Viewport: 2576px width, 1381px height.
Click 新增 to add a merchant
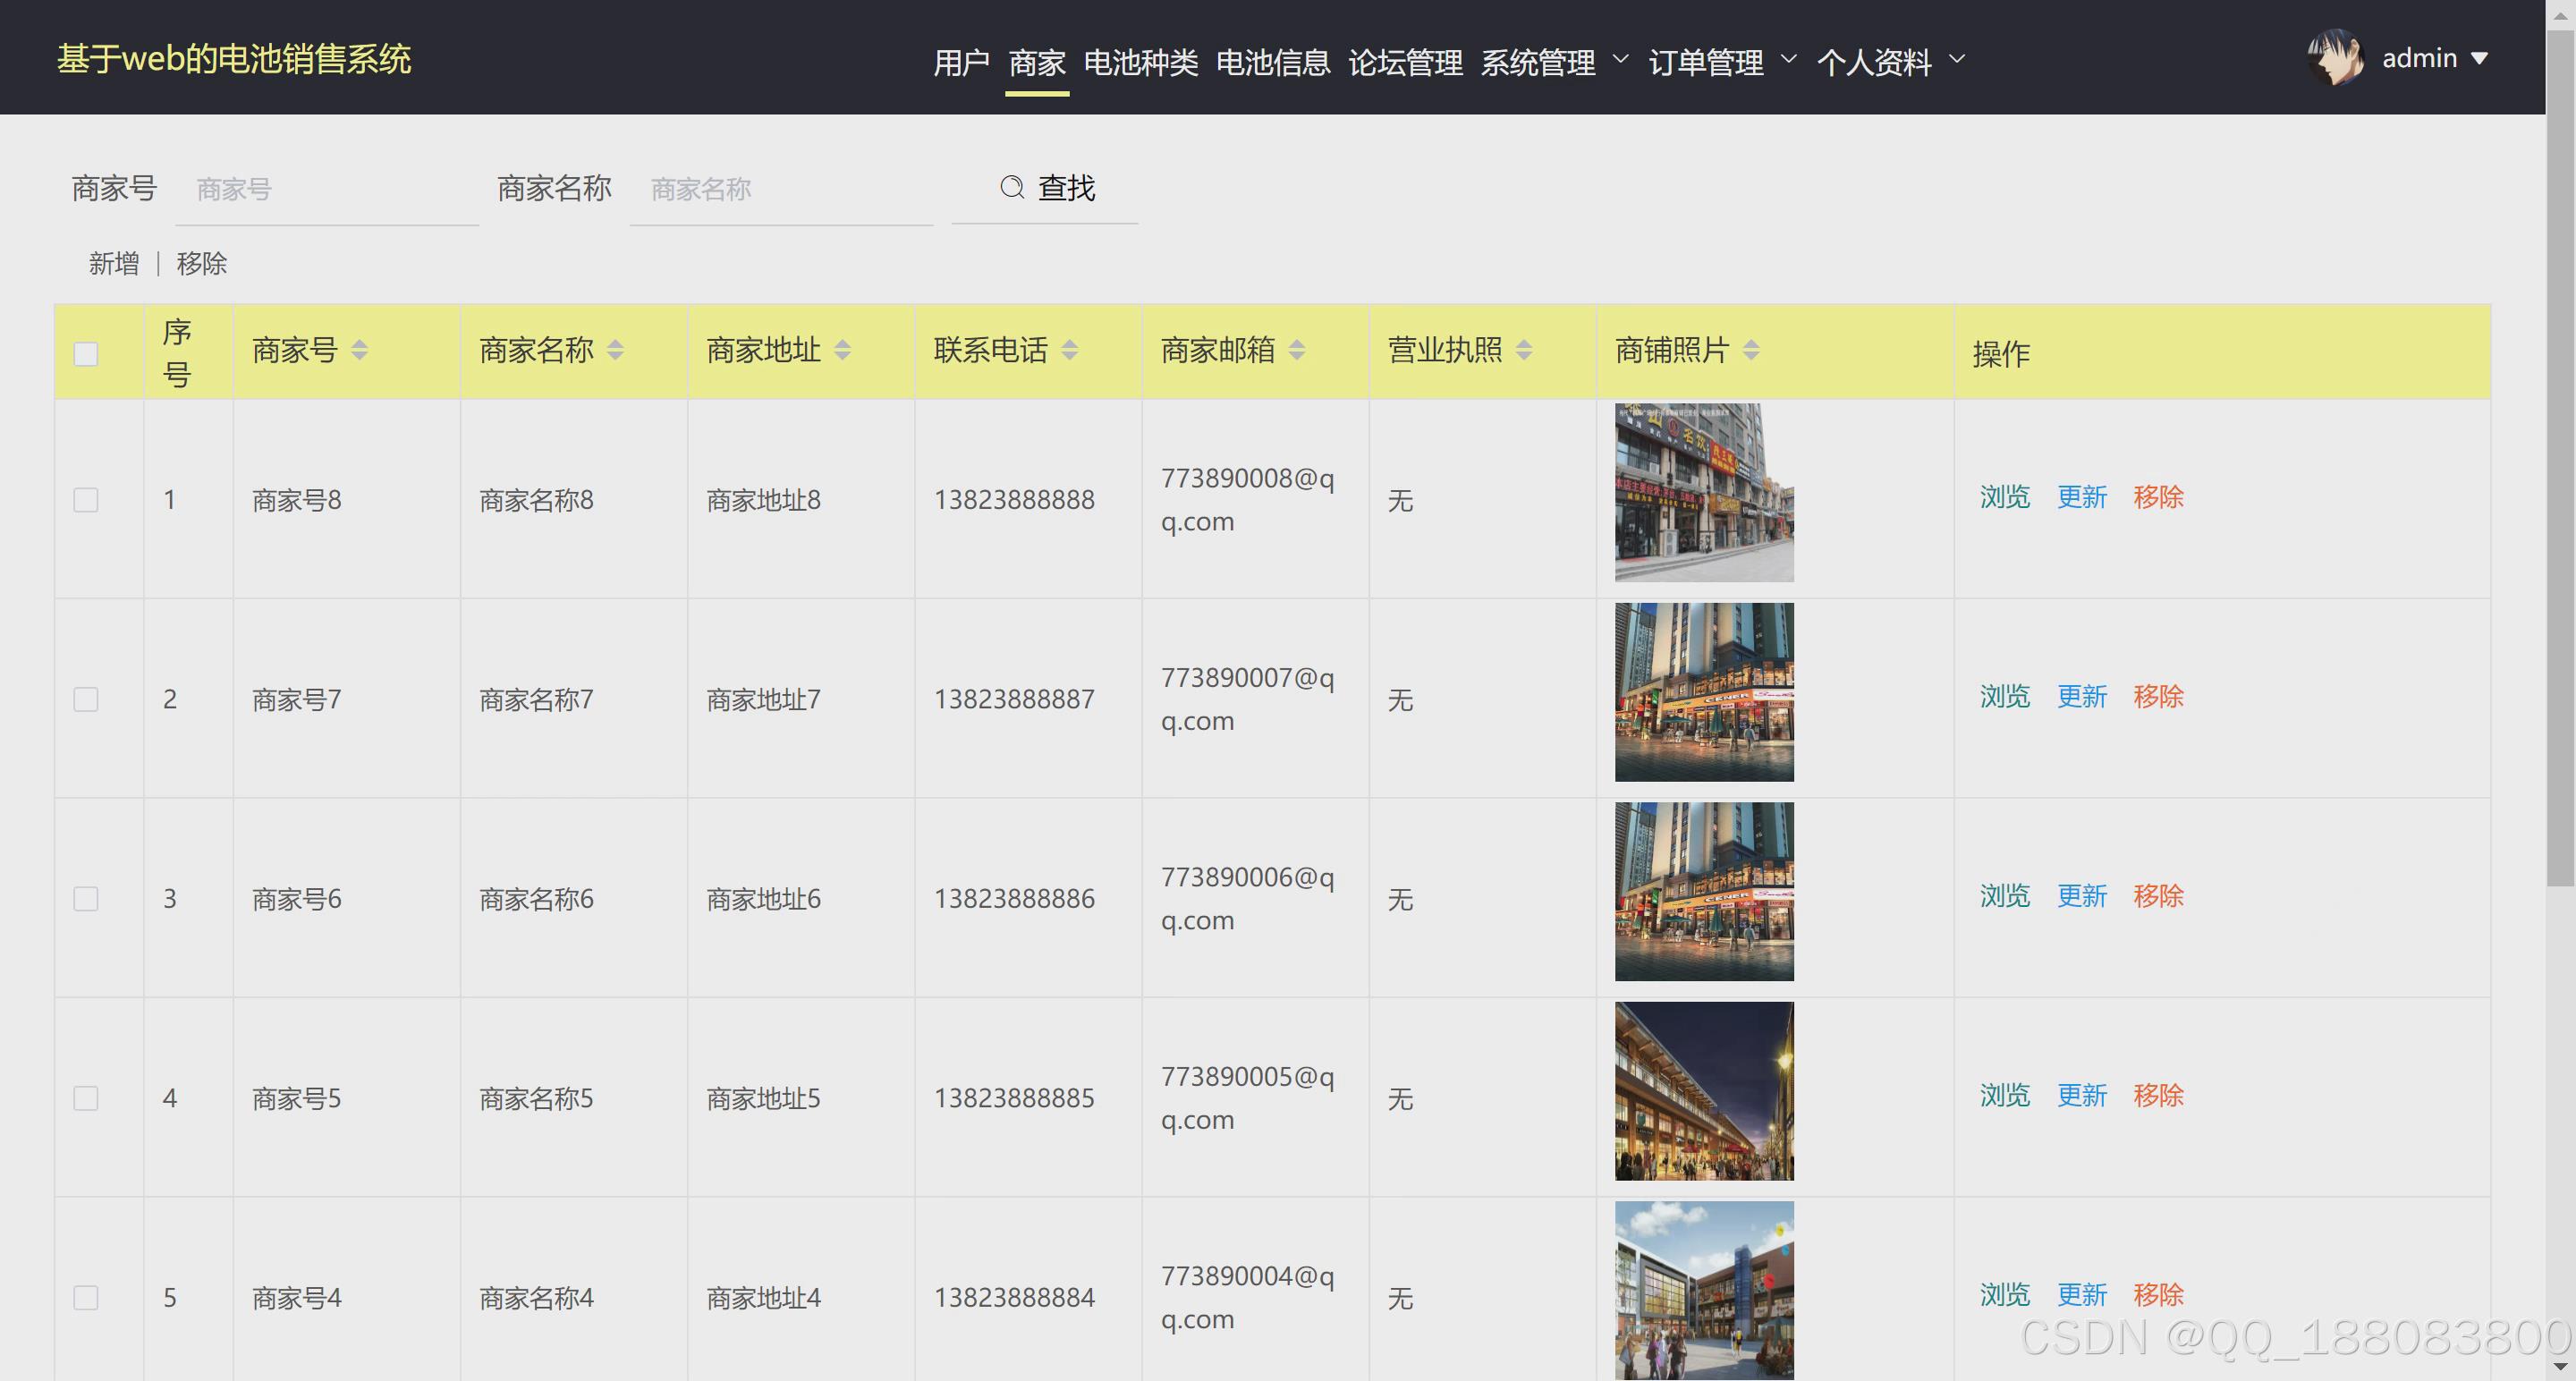[114, 264]
